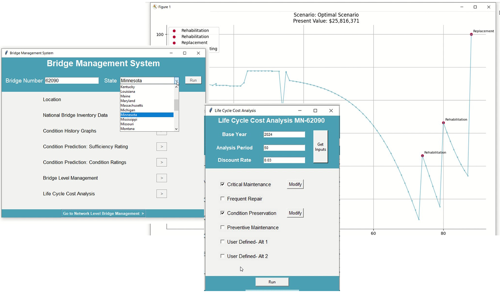500x293 pixels.
Task: Enable the Preventive Maintenance checkbox
Action: point(222,227)
